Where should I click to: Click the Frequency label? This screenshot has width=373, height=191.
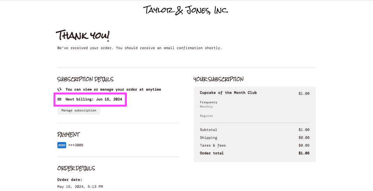coord(208,102)
